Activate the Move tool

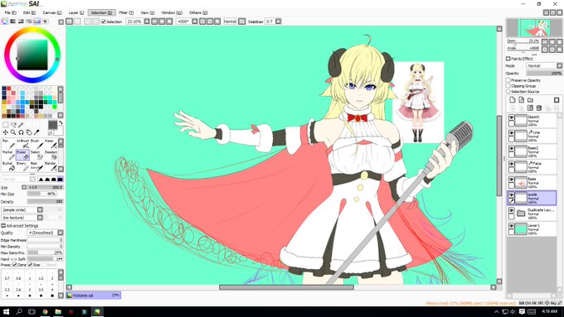point(6,132)
